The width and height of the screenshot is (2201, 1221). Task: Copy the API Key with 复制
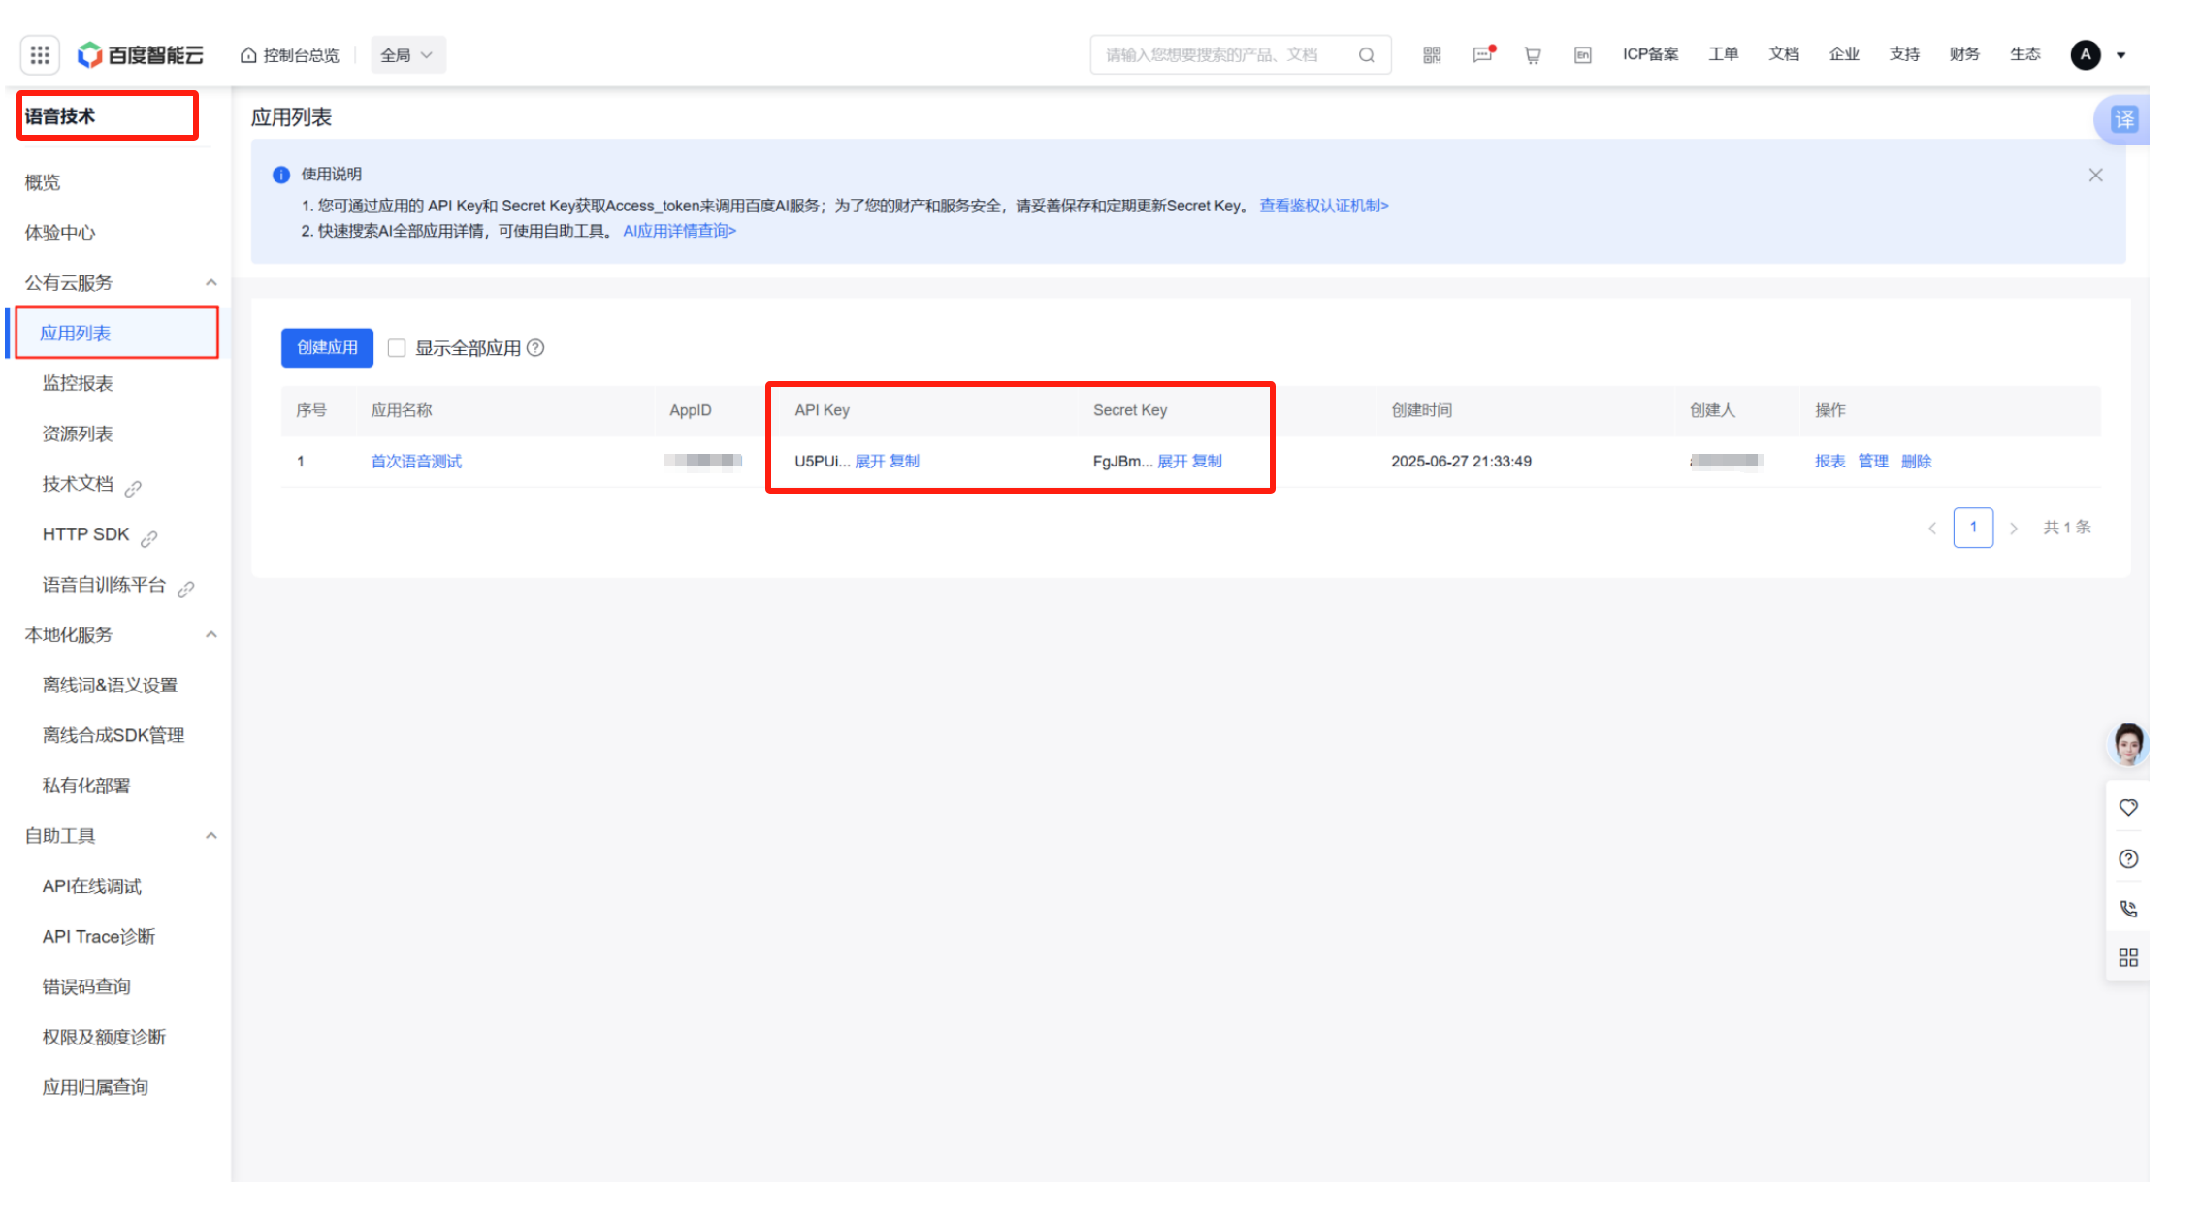(x=904, y=462)
